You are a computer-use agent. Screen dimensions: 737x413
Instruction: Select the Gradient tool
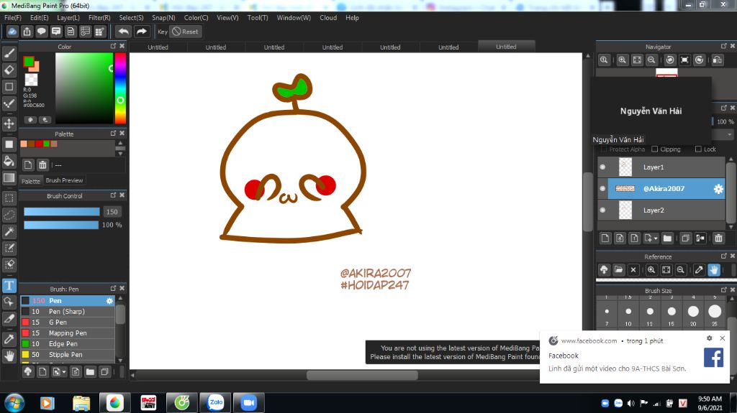pyautogui.click(x=9, y=178)
